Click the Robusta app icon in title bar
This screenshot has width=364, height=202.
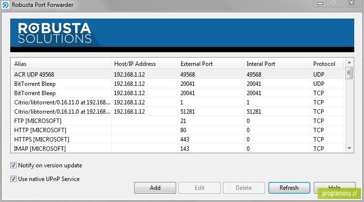pyautogui.click(x=5, y=5)
